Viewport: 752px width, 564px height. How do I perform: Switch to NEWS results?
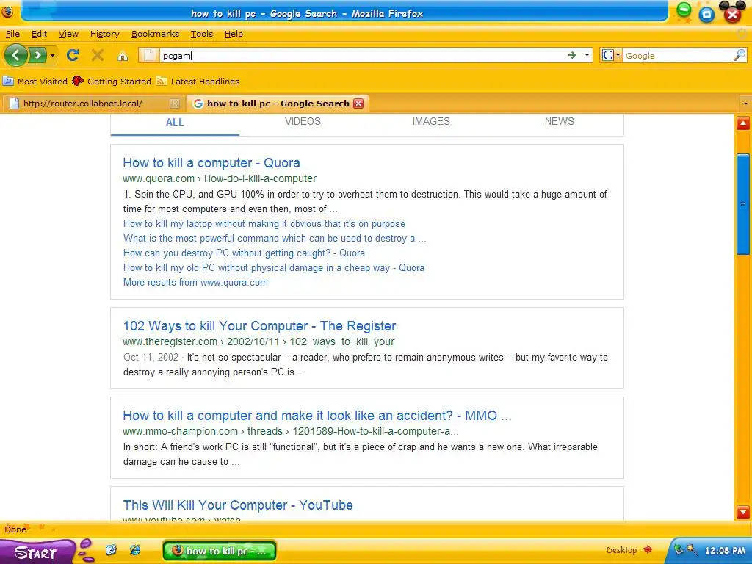(559, 121)
